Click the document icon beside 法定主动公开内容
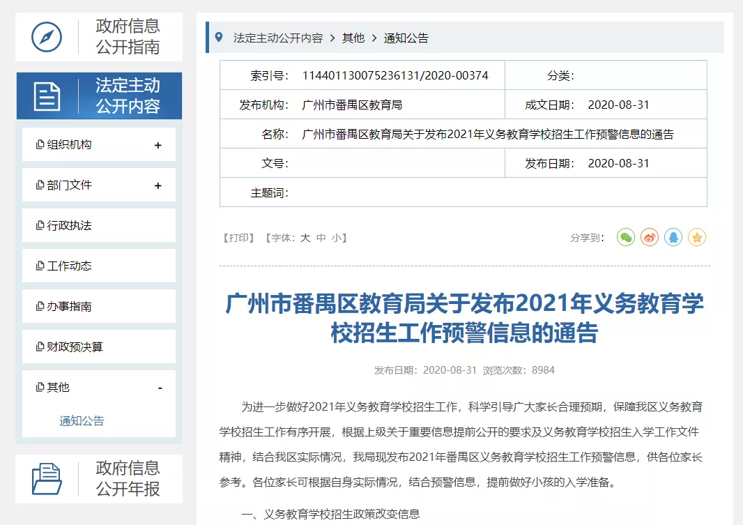743x525 pixels. coord(47,96)
